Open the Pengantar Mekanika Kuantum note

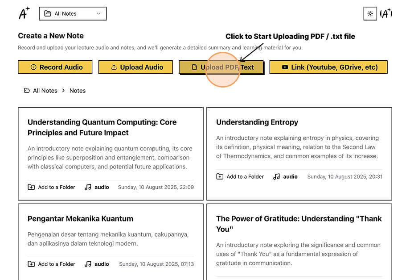pyautogui.click(x=80, y=218)
